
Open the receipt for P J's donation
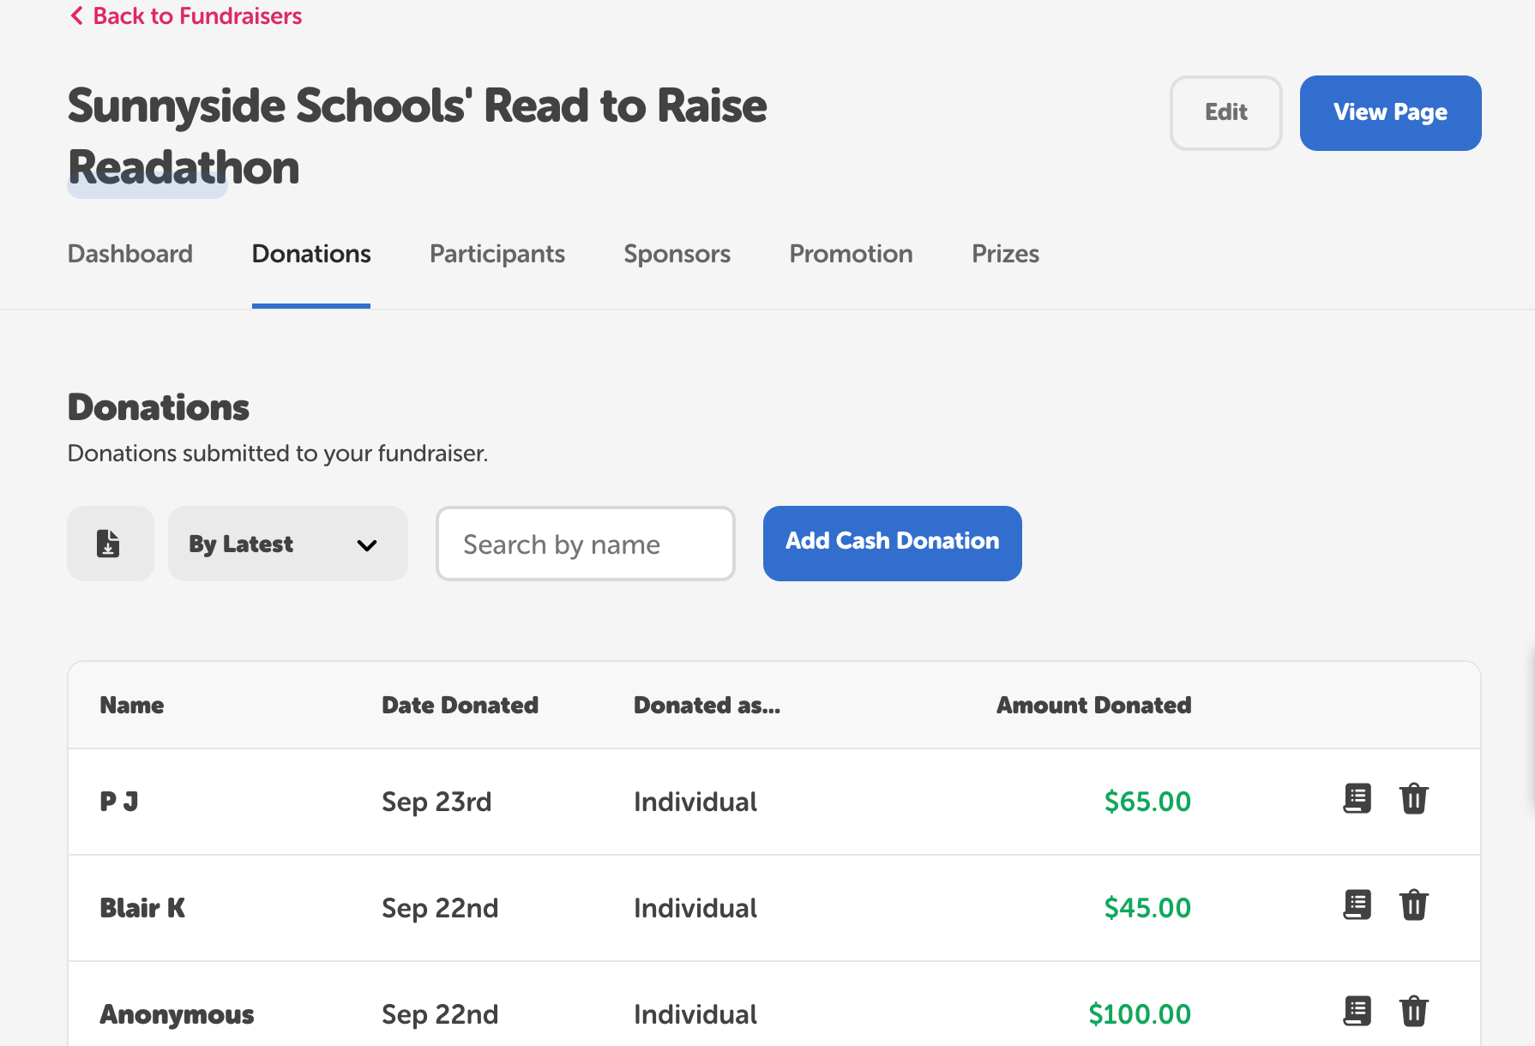pyautogui.click(x=1356, y=798)
